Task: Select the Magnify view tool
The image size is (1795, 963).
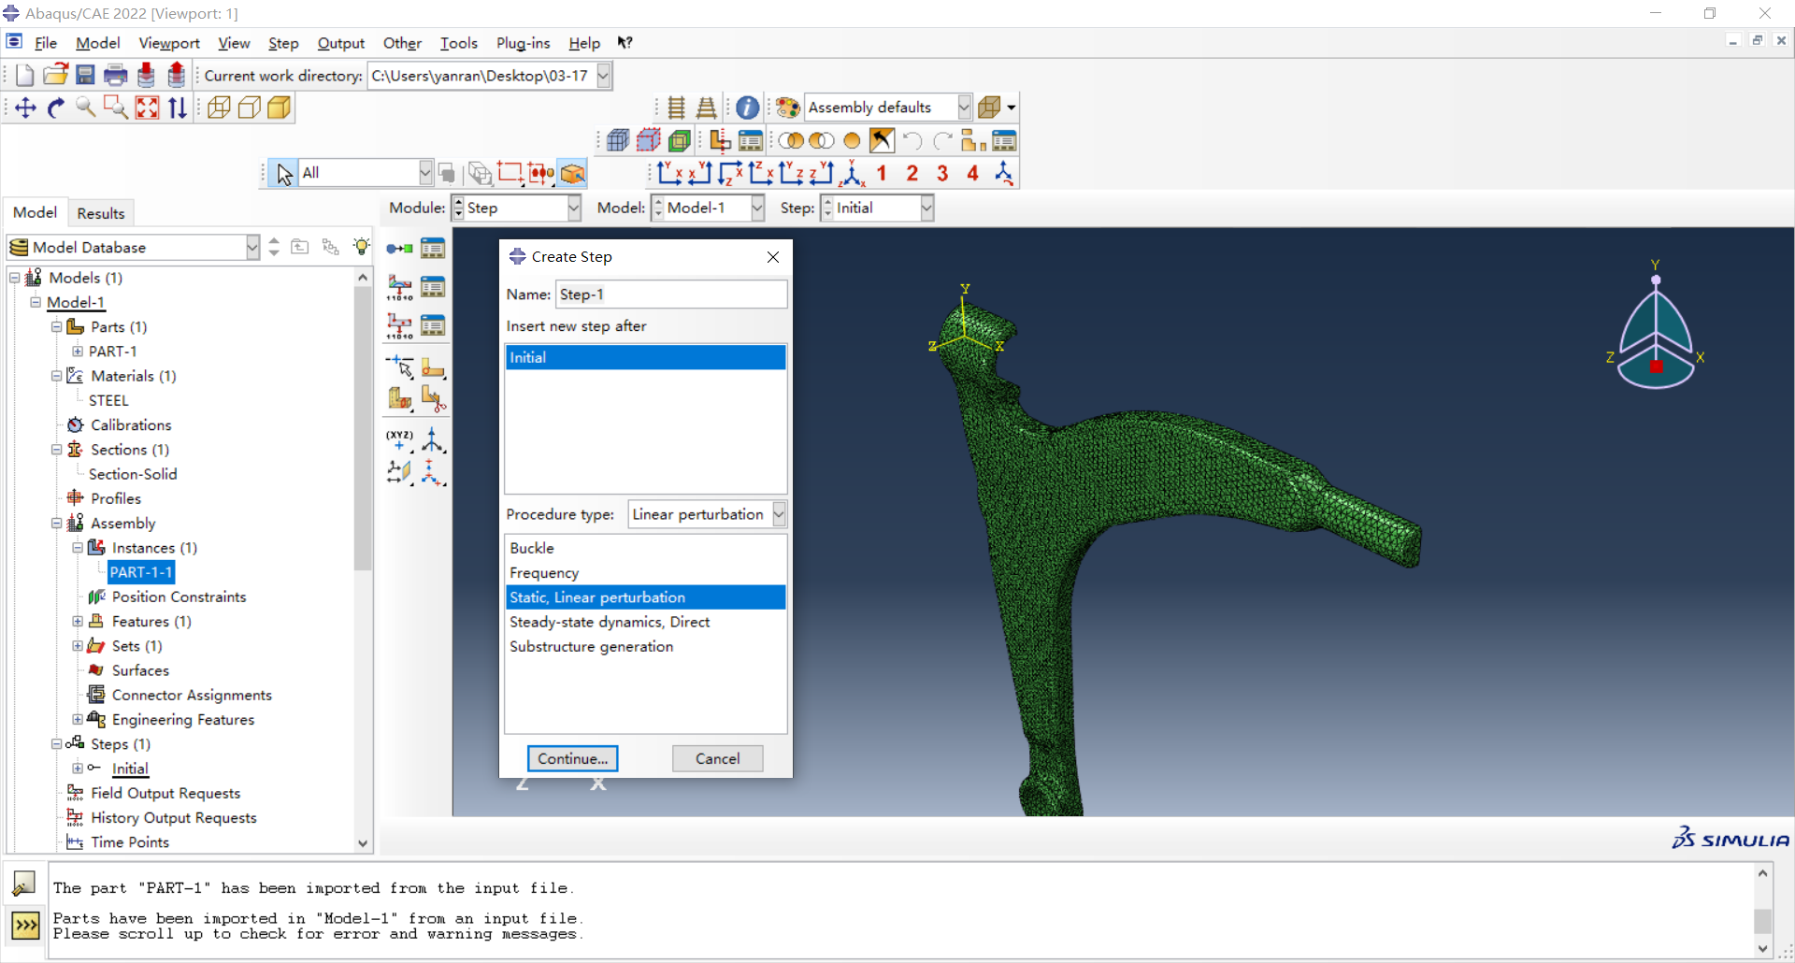Action: (86, 108)
